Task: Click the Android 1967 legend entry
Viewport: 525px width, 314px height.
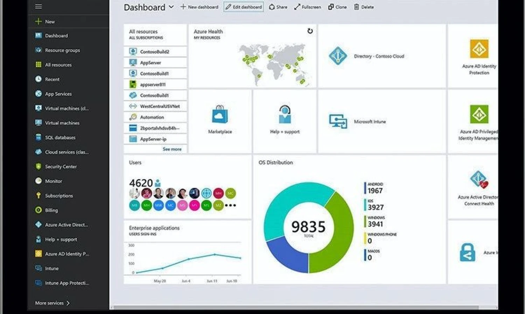Action: pos(374,188)
